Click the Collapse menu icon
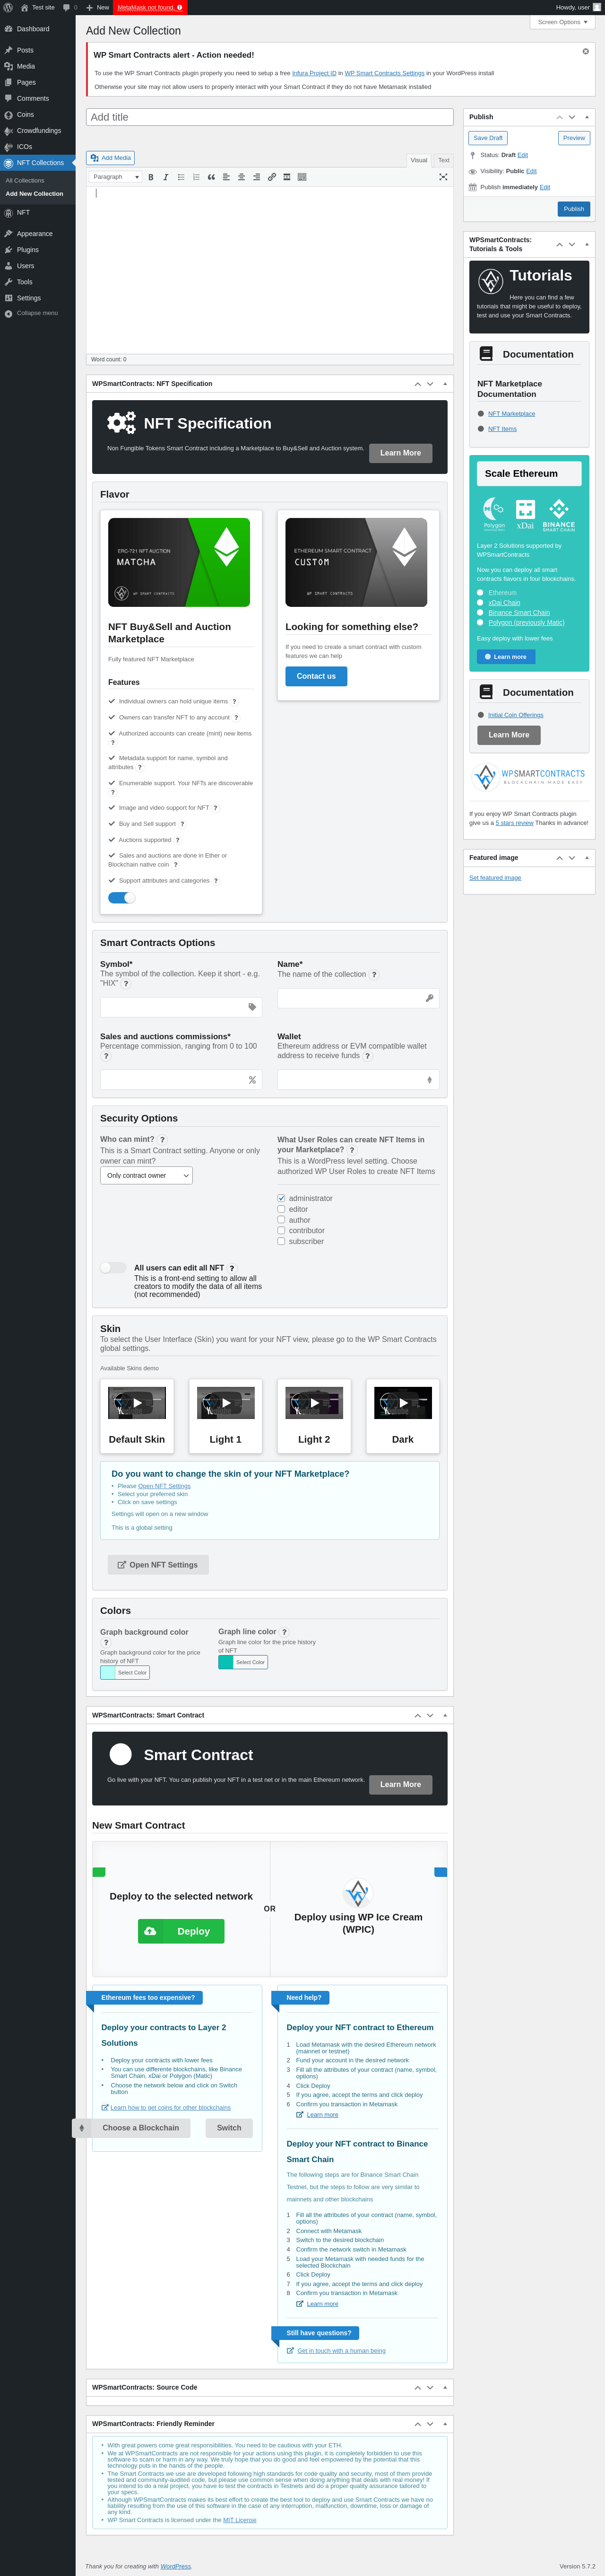605x2576 pixels. [8, 313]
